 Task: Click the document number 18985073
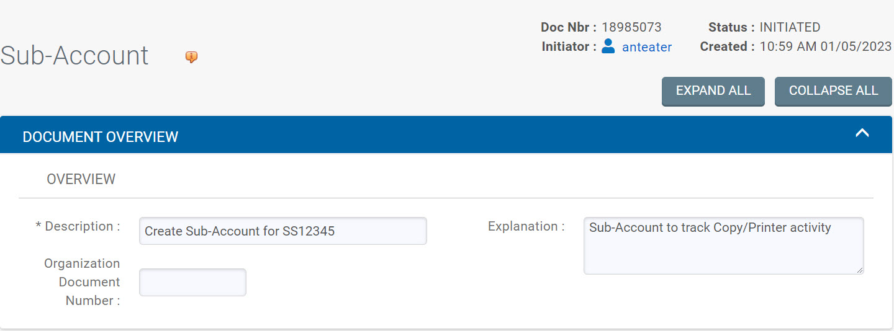pyautogui.click(x=631, y=27)
